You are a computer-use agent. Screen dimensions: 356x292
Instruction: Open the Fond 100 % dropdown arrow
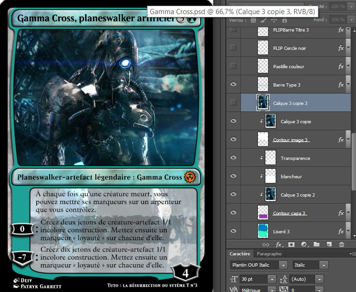(x=352, y=20)
